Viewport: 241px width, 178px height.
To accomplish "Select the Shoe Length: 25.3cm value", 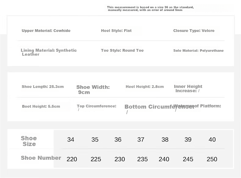I will click(43, 87).
